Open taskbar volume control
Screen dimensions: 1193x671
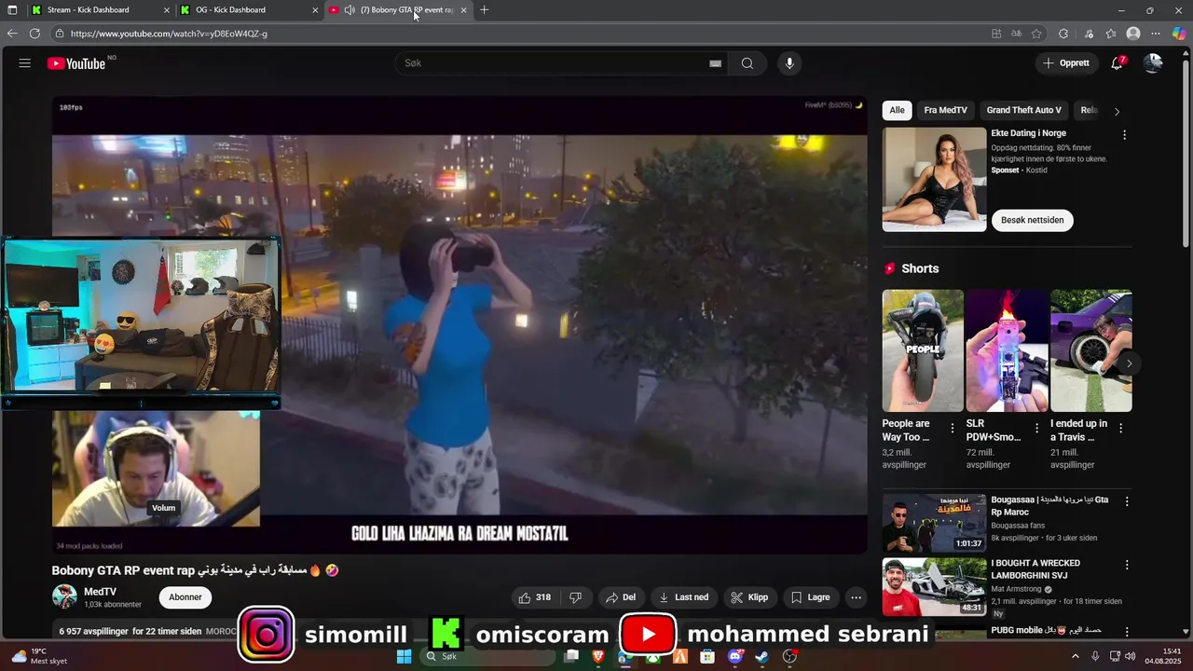coord(1131,656)
